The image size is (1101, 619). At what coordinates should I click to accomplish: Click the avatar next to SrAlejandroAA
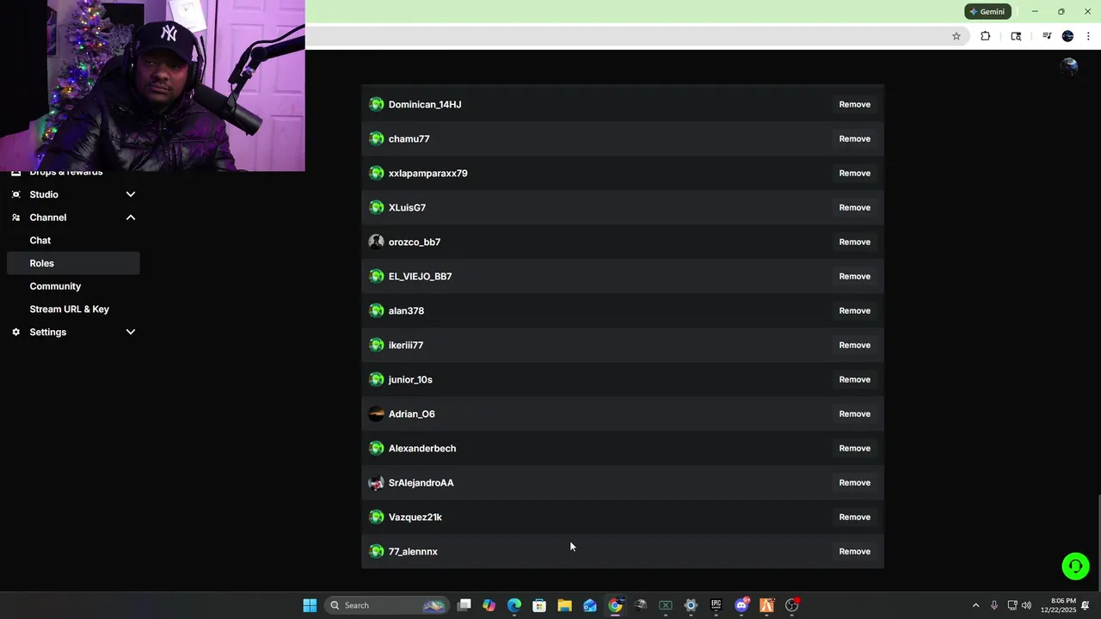coord(376,482)
